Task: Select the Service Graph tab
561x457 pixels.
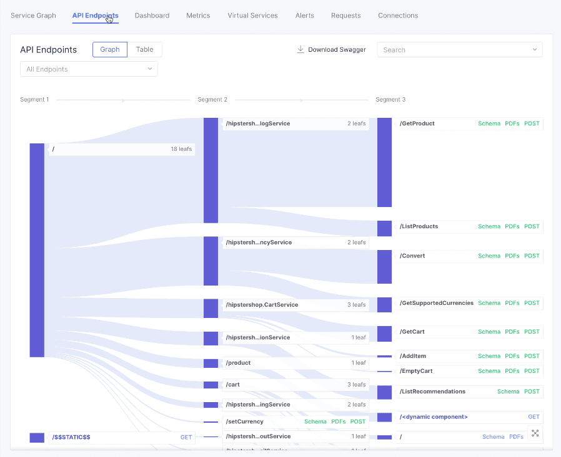Action: pos(33,16)
